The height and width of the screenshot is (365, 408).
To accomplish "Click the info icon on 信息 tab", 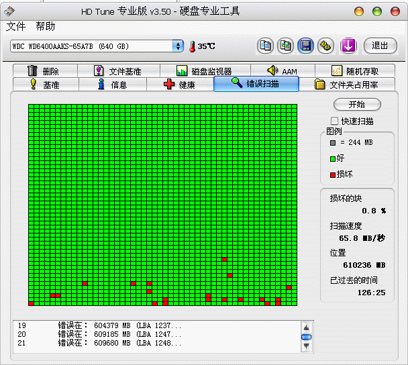I will [x=101, y=84].
